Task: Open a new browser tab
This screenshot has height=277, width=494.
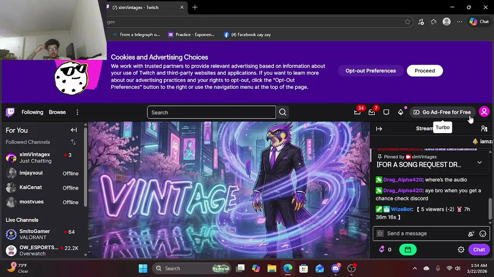Action: (x=195, y=7)
